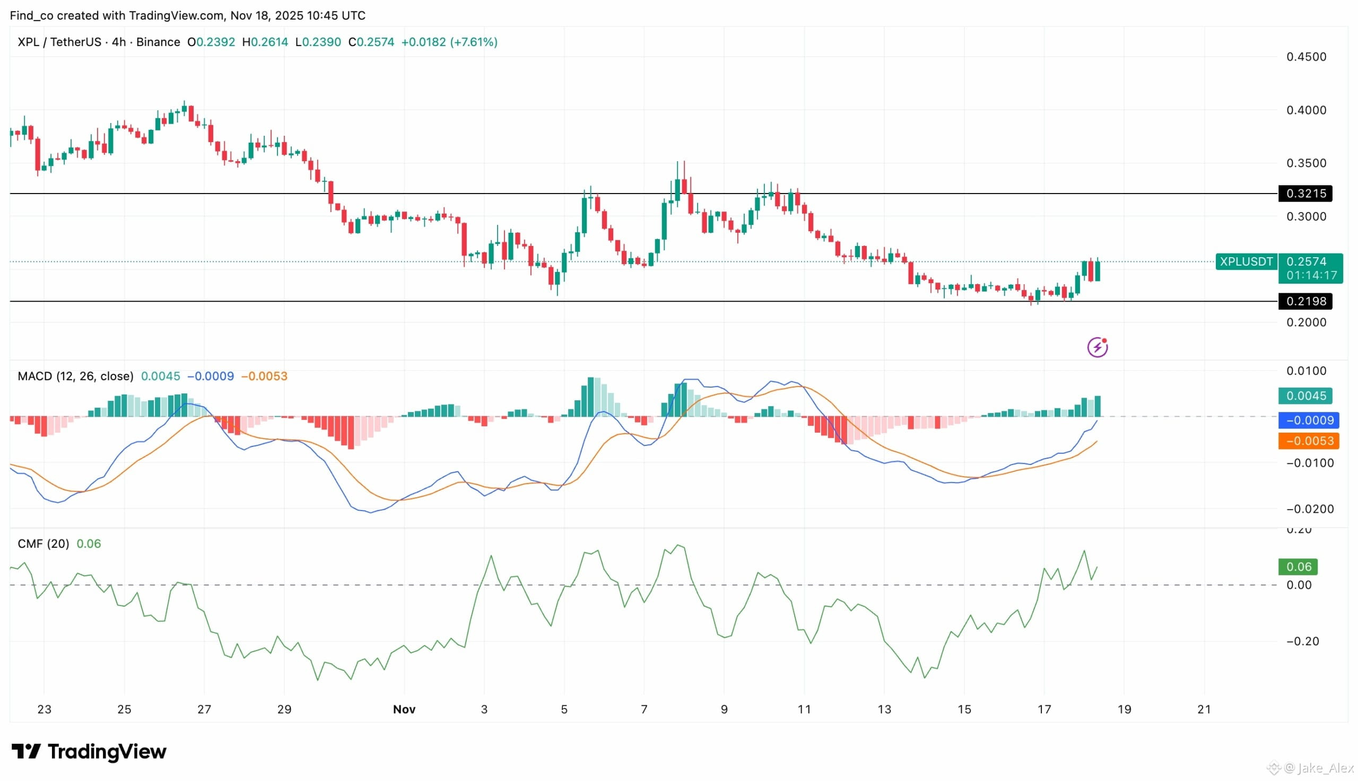The image size is (1358, 781).
Task: Click the XPL / TetherUS symbol title
Action: click(59, 42)
